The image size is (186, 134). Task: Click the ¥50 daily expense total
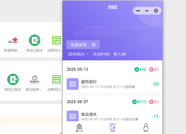[x=143, y=69]
